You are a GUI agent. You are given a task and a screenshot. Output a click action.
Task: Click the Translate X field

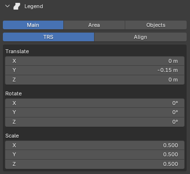[x=95, y=61]
